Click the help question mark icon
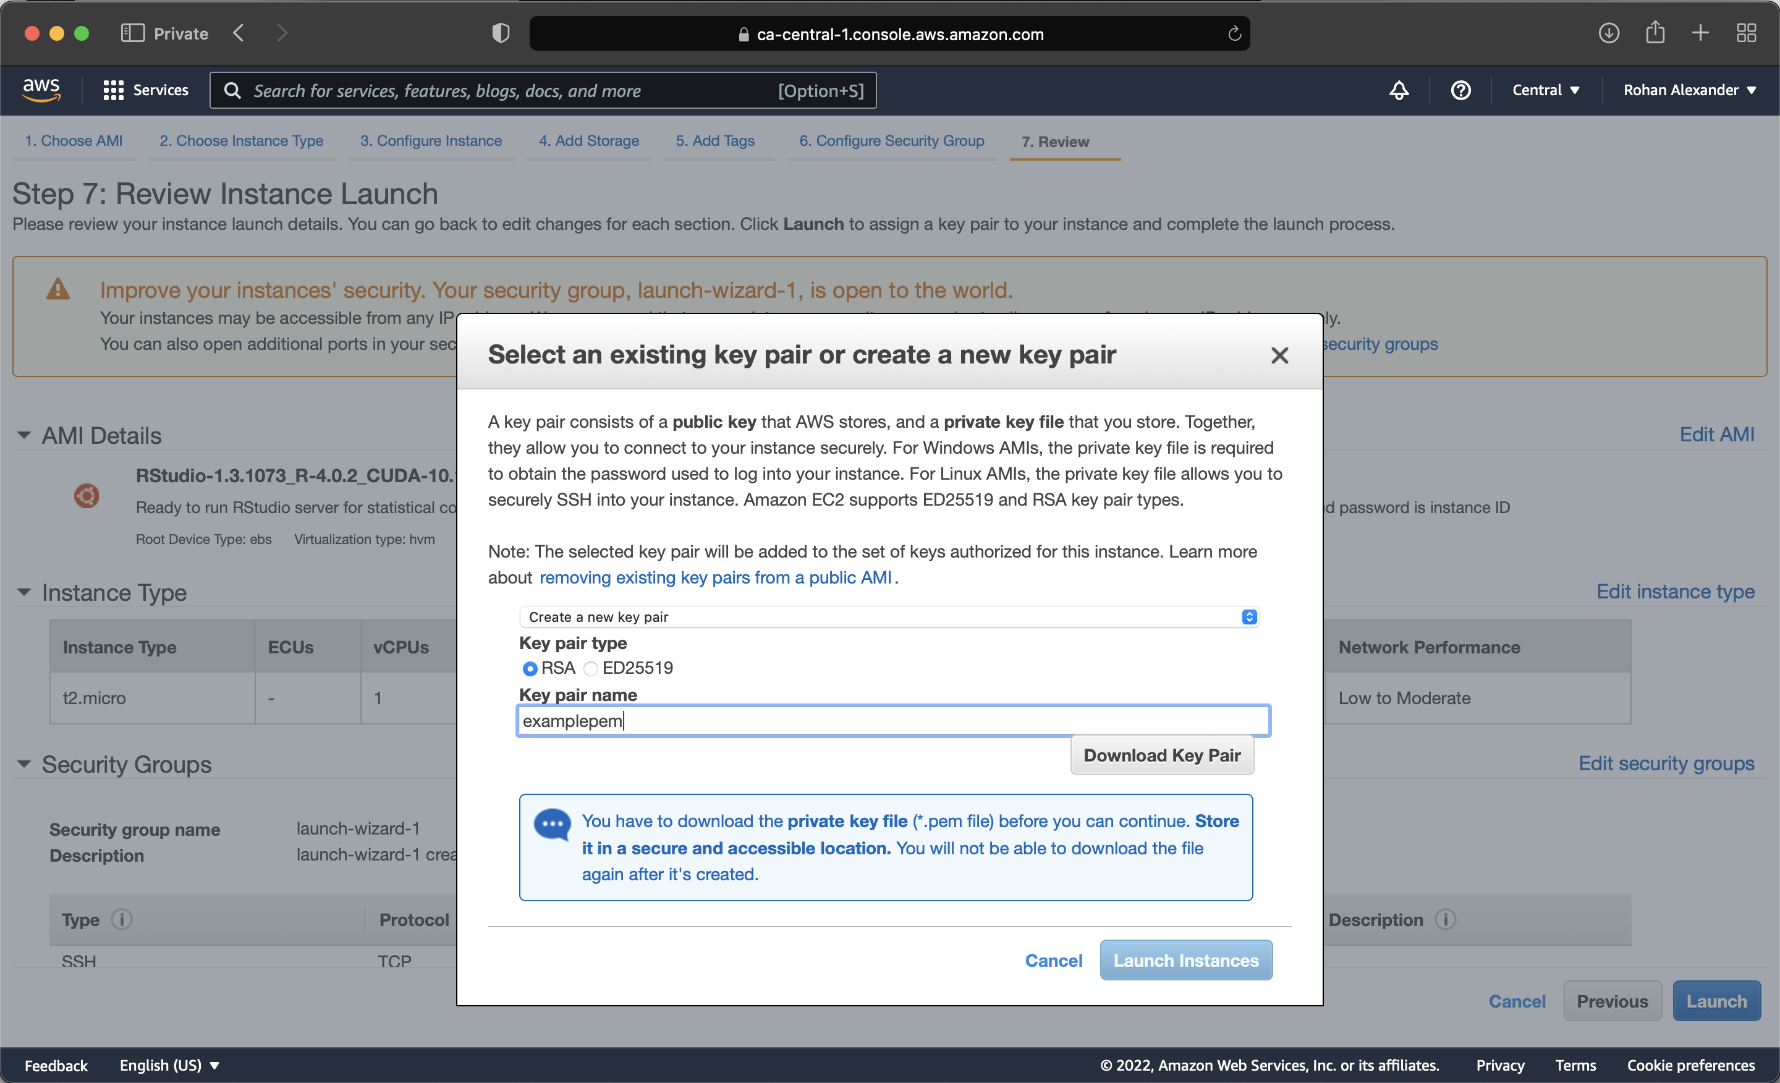Screen dimensions: 1780x1083 click(1460, 90)
